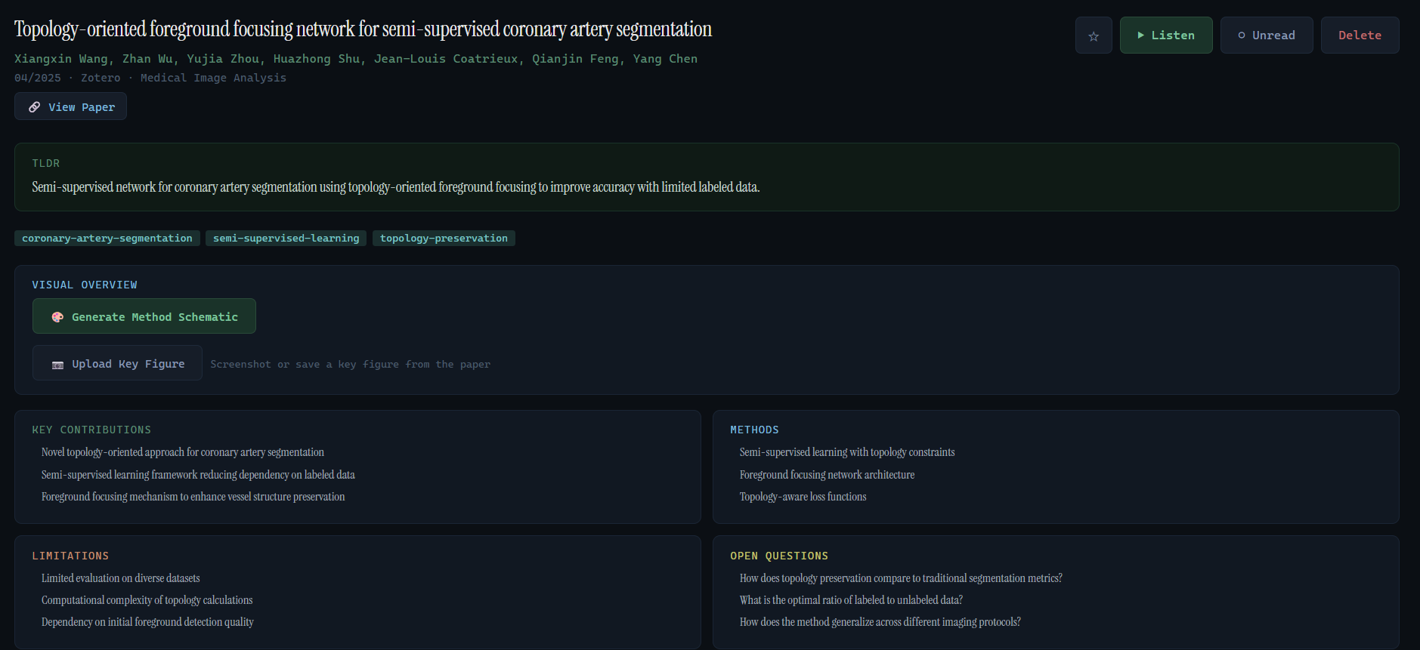This screenshot has height=650, width=1420.
Task: Toggle the Unread status
Action: coord(1267,35)
